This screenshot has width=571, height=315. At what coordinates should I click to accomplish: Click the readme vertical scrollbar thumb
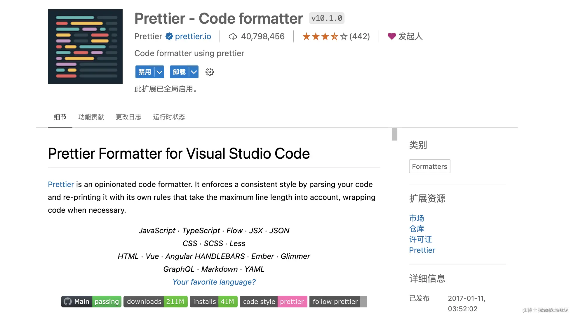[x=394, y=134]
